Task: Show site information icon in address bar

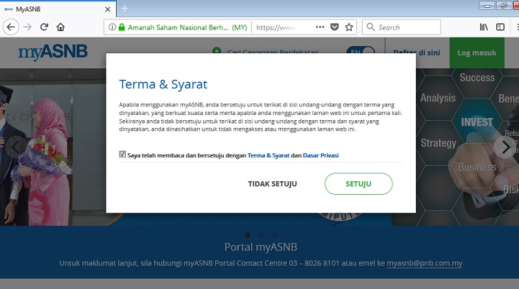Action: click(112, 27)
